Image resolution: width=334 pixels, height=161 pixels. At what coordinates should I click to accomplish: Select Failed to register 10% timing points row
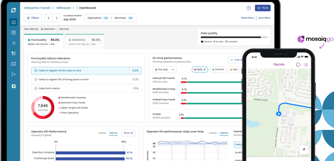tap(86, 80)
